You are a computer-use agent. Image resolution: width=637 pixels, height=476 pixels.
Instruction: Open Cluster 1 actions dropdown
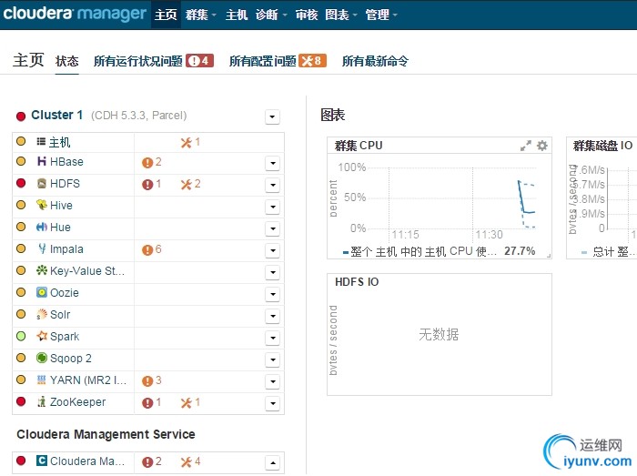click(272, 117)
